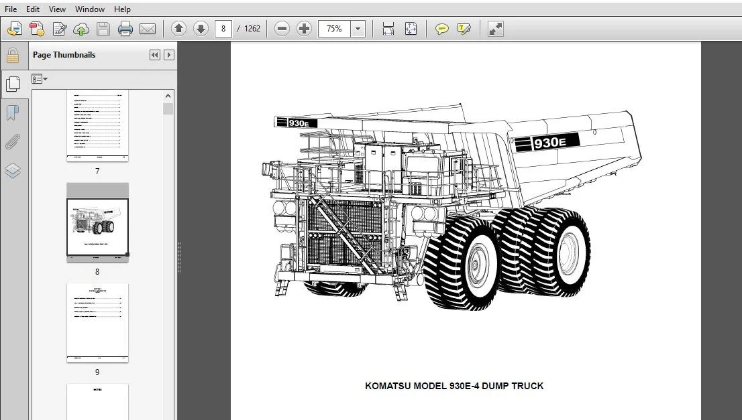
Task: Open the Edit menu
Action: (33, 9)
